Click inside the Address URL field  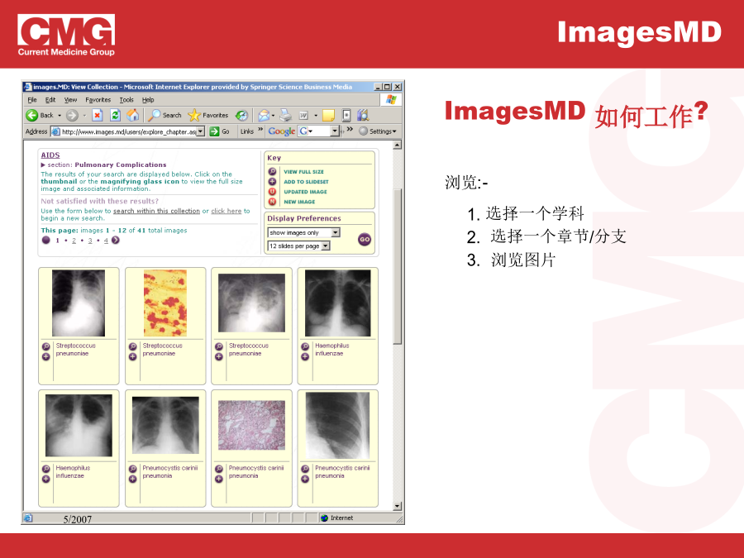coord(129,131)
